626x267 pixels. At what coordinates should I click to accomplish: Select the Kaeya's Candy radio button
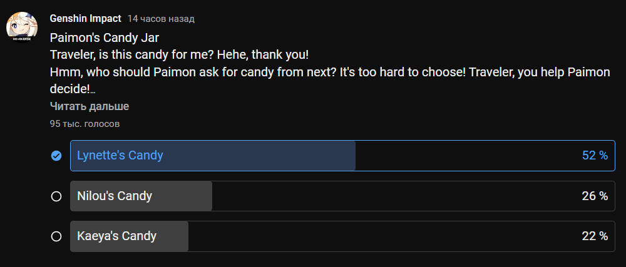56,236
